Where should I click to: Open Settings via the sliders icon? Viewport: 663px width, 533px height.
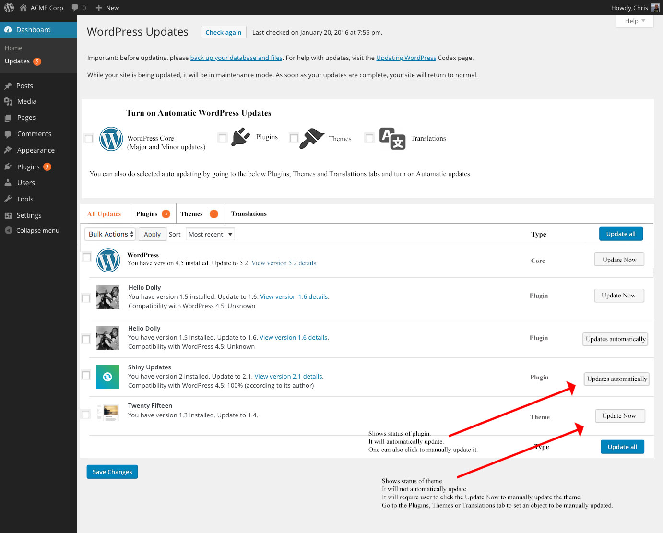pos(10,215)
